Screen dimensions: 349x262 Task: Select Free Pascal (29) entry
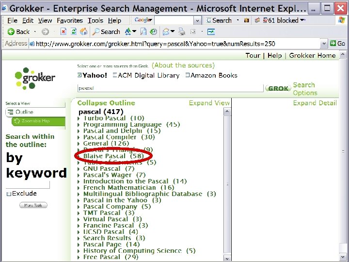tap(111, 257)
